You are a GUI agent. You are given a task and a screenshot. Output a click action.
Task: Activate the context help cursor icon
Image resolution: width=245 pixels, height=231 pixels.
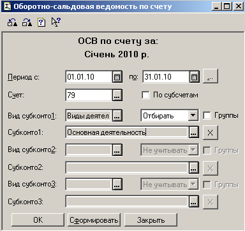tap(56, 22)
